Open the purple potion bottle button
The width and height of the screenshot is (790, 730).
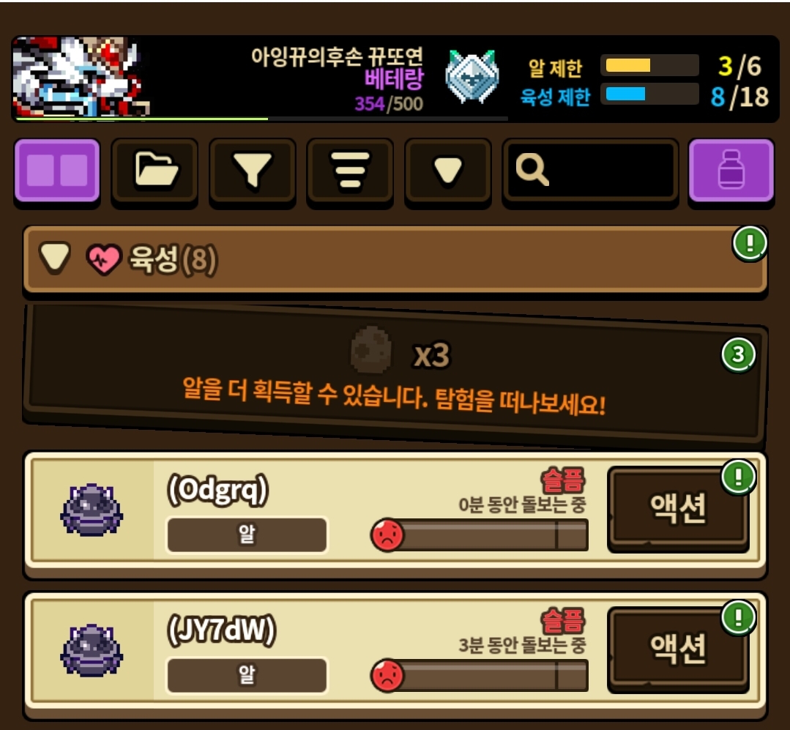pos(731,171)
